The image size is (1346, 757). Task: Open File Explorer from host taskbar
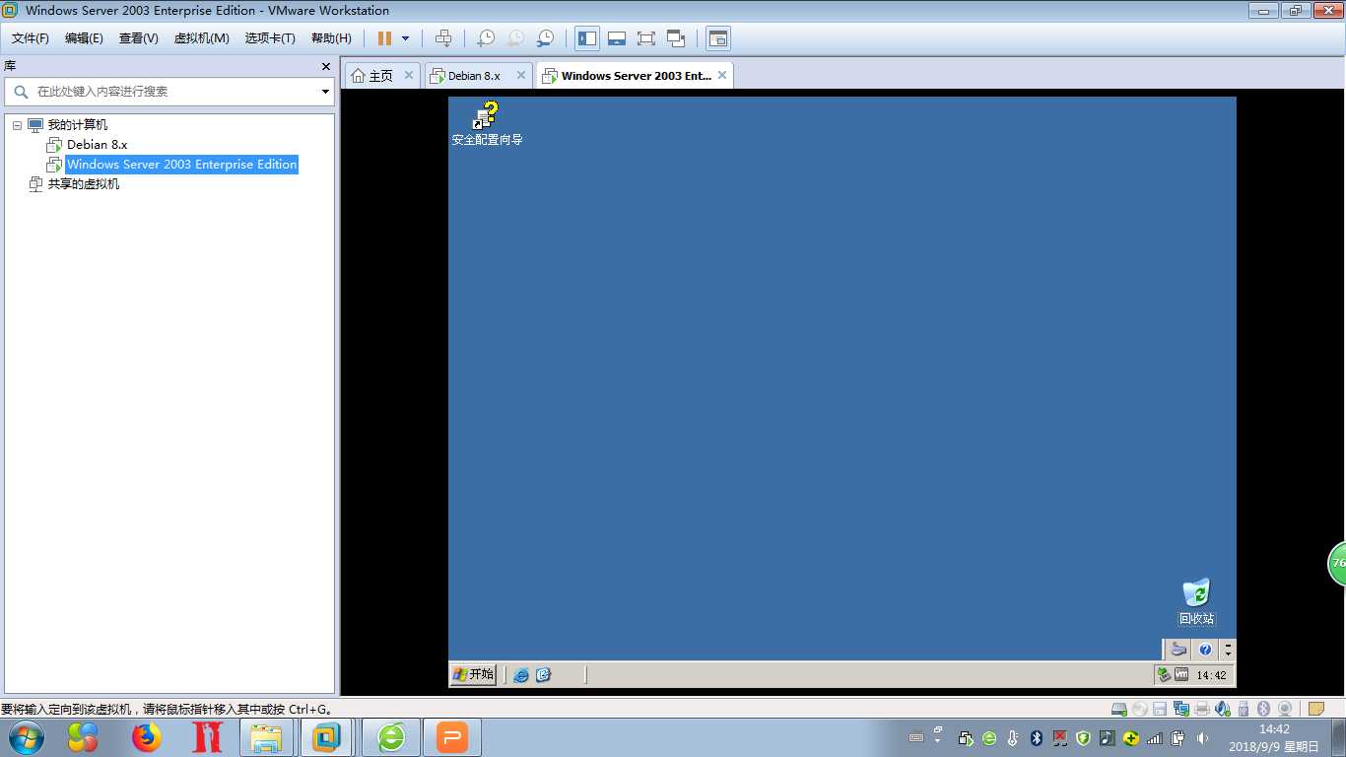(267, 737)
